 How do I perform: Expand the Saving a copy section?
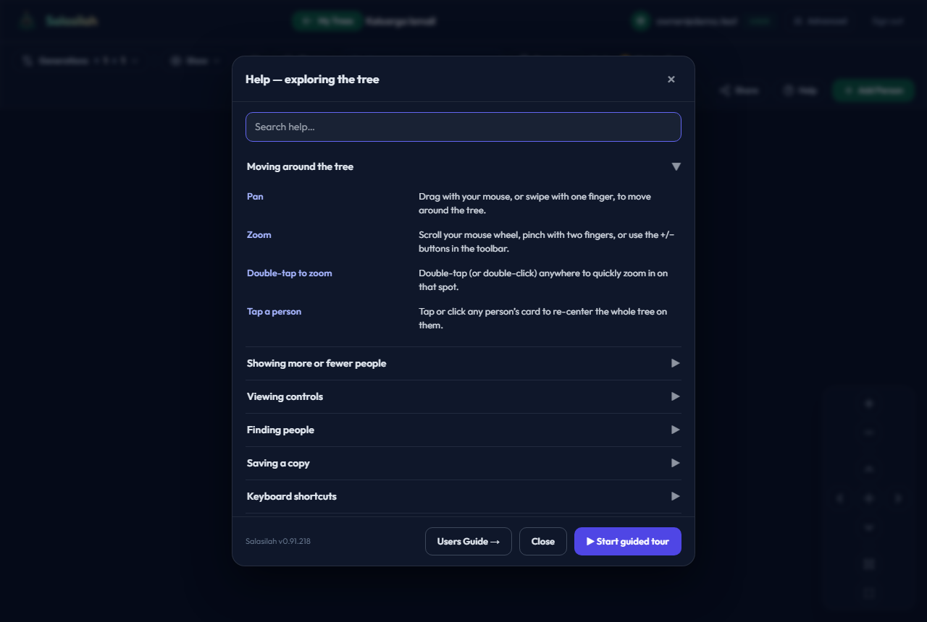point(463,463)
